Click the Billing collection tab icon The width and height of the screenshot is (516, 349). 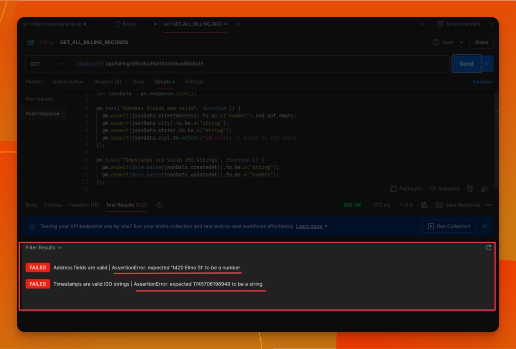click(118, 24)
